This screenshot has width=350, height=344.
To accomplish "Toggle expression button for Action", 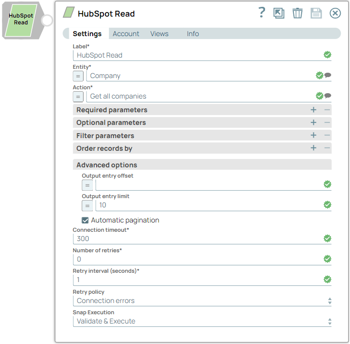I will [x=78, y=97].
